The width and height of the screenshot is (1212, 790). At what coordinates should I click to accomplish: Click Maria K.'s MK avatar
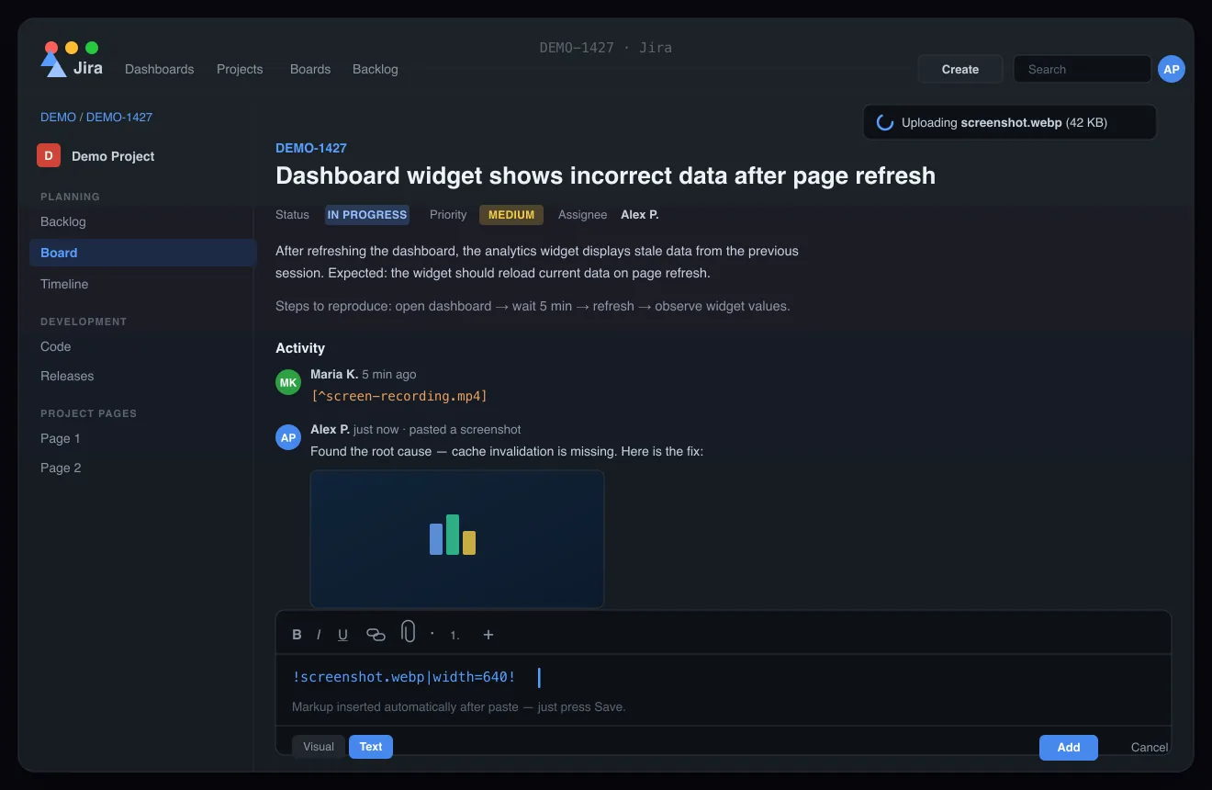tap(288, 382)
